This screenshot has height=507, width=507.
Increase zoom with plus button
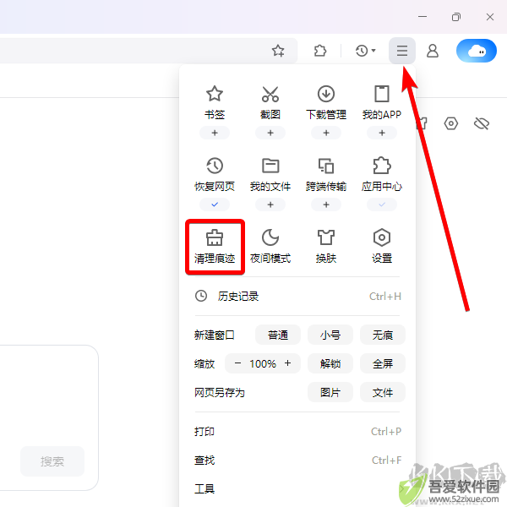[x=287, y=363]
